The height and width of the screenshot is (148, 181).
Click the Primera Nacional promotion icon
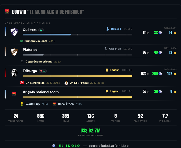21,41
